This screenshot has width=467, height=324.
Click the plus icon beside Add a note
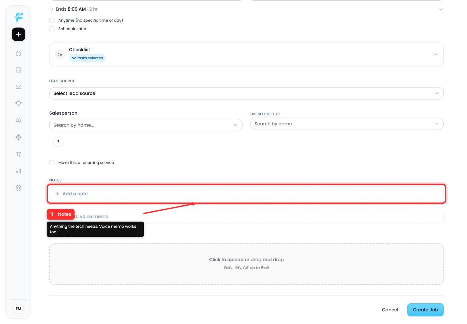pos(57,194)
